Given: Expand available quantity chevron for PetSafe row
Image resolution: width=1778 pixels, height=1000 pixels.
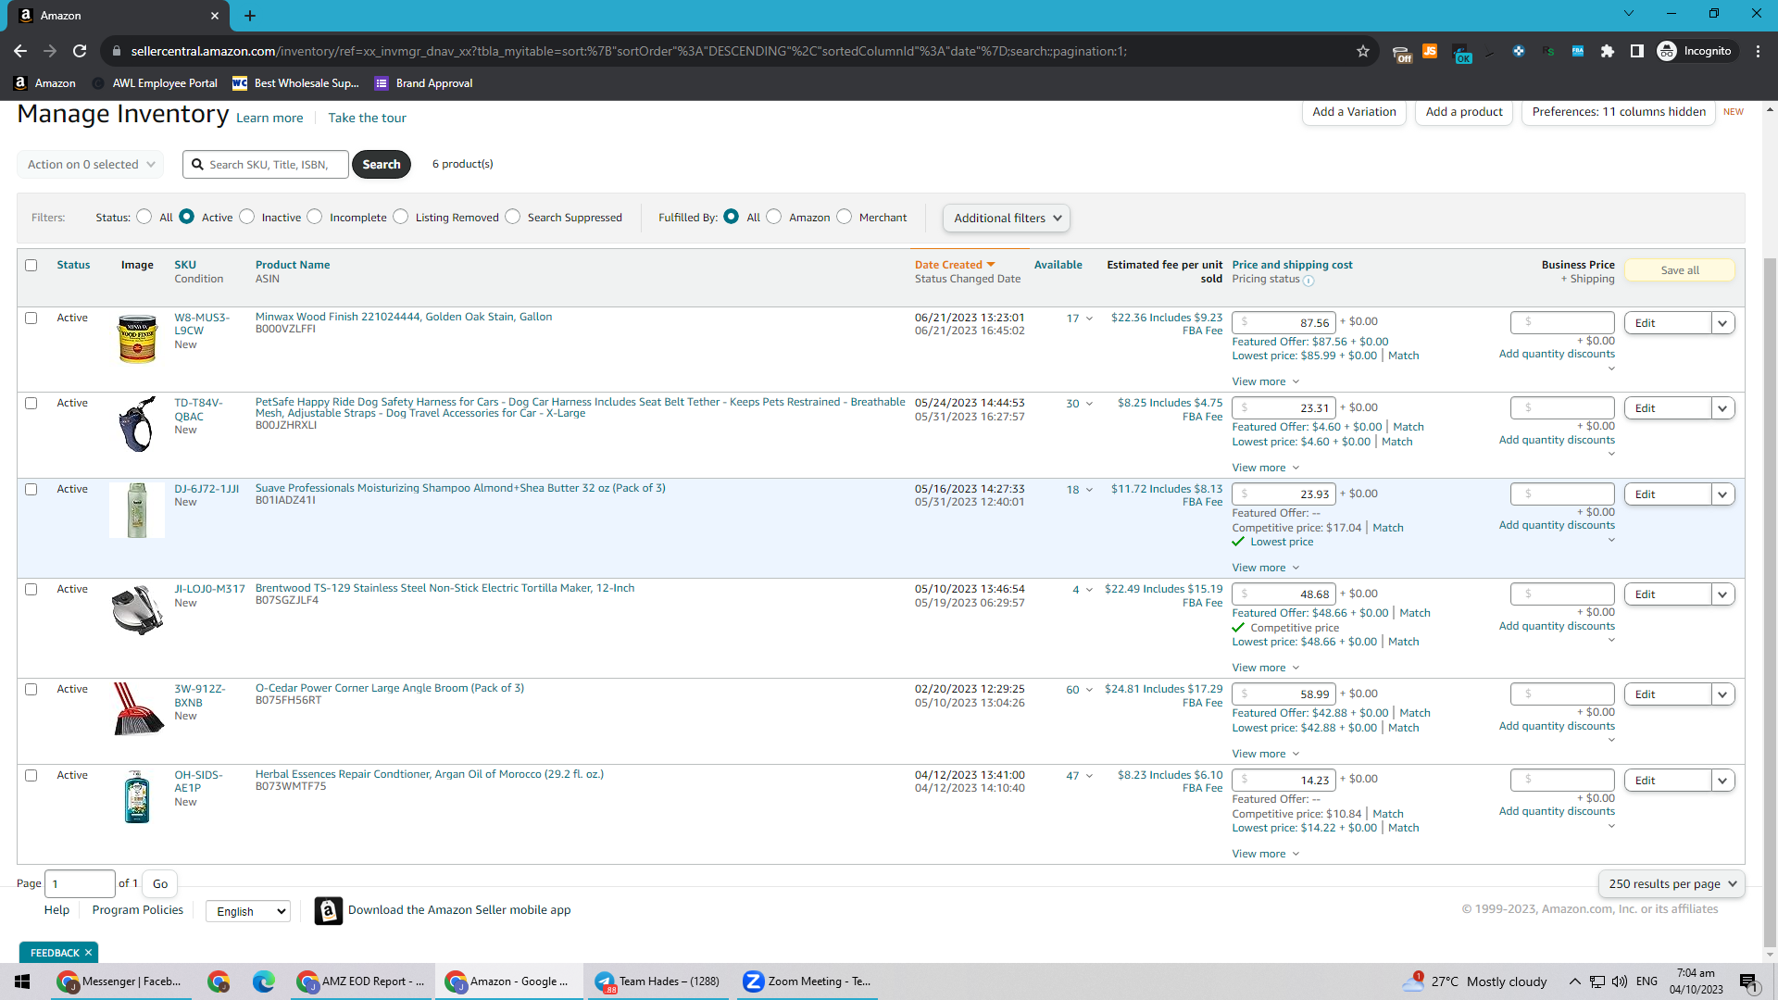Looking at the screenshot, I should coord(1089,405).
